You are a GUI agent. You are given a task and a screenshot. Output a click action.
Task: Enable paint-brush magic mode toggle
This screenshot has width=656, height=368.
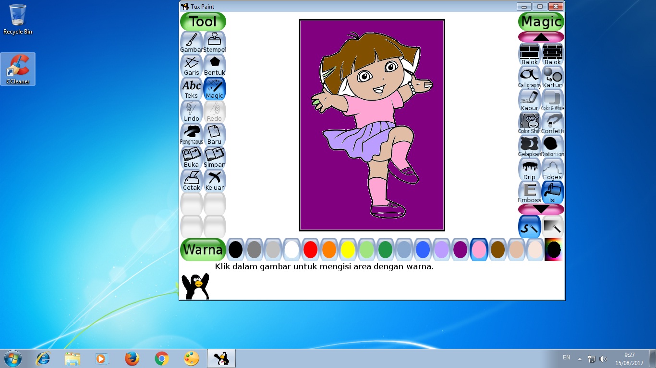tap(530, 227)
